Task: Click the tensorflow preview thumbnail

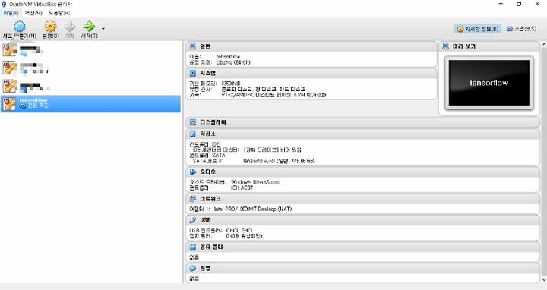Action: pyautogui.click(x=489, y=83)
